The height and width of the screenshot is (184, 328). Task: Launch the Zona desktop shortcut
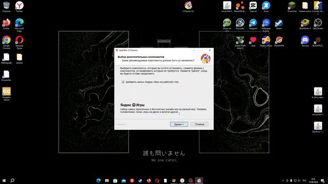click(x=266, y=7)
